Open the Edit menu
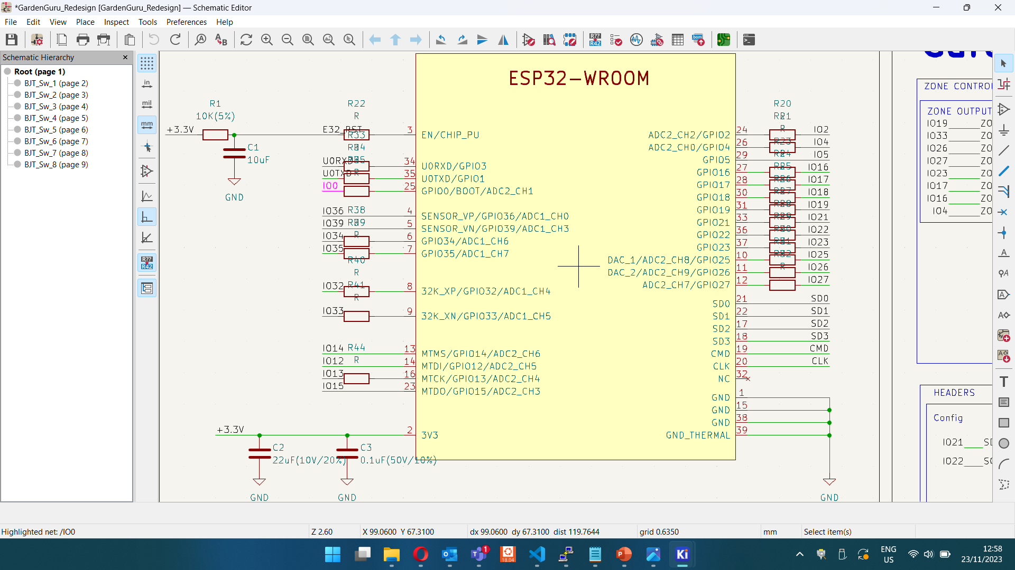This screenshot has width=1015, height=570. (x=33, y=22)
